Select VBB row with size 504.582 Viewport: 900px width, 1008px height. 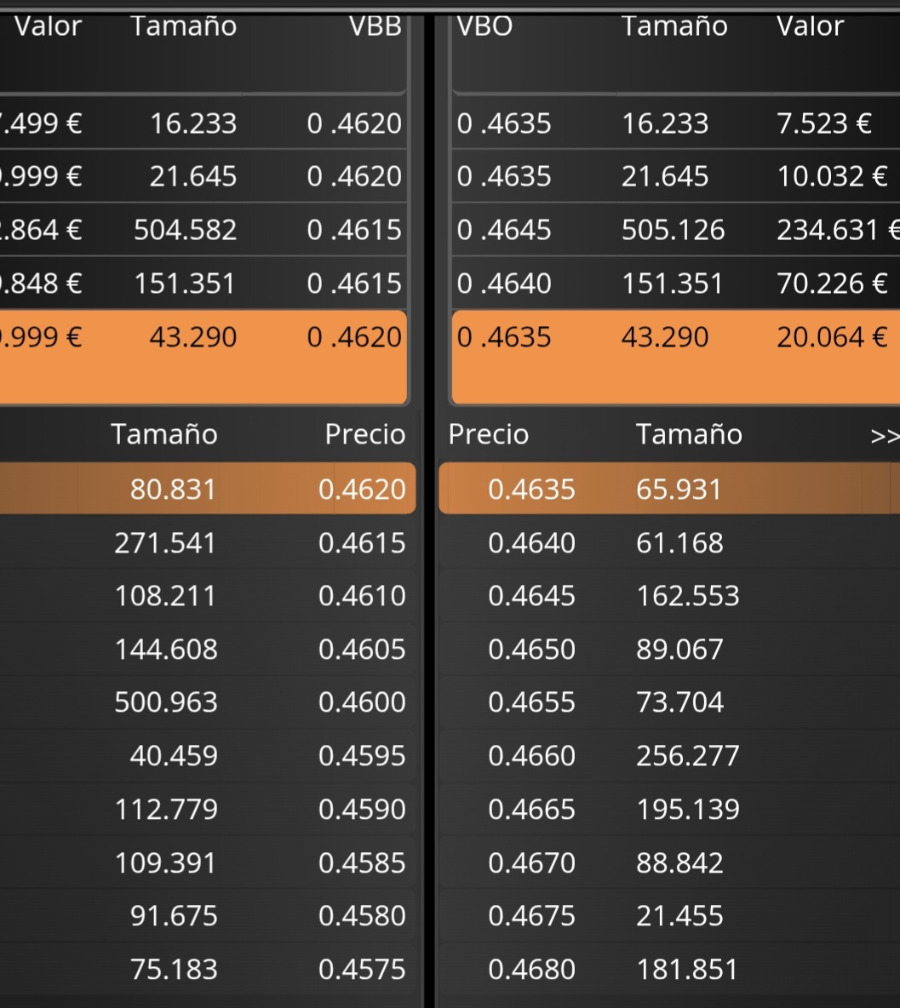[204, 230]
